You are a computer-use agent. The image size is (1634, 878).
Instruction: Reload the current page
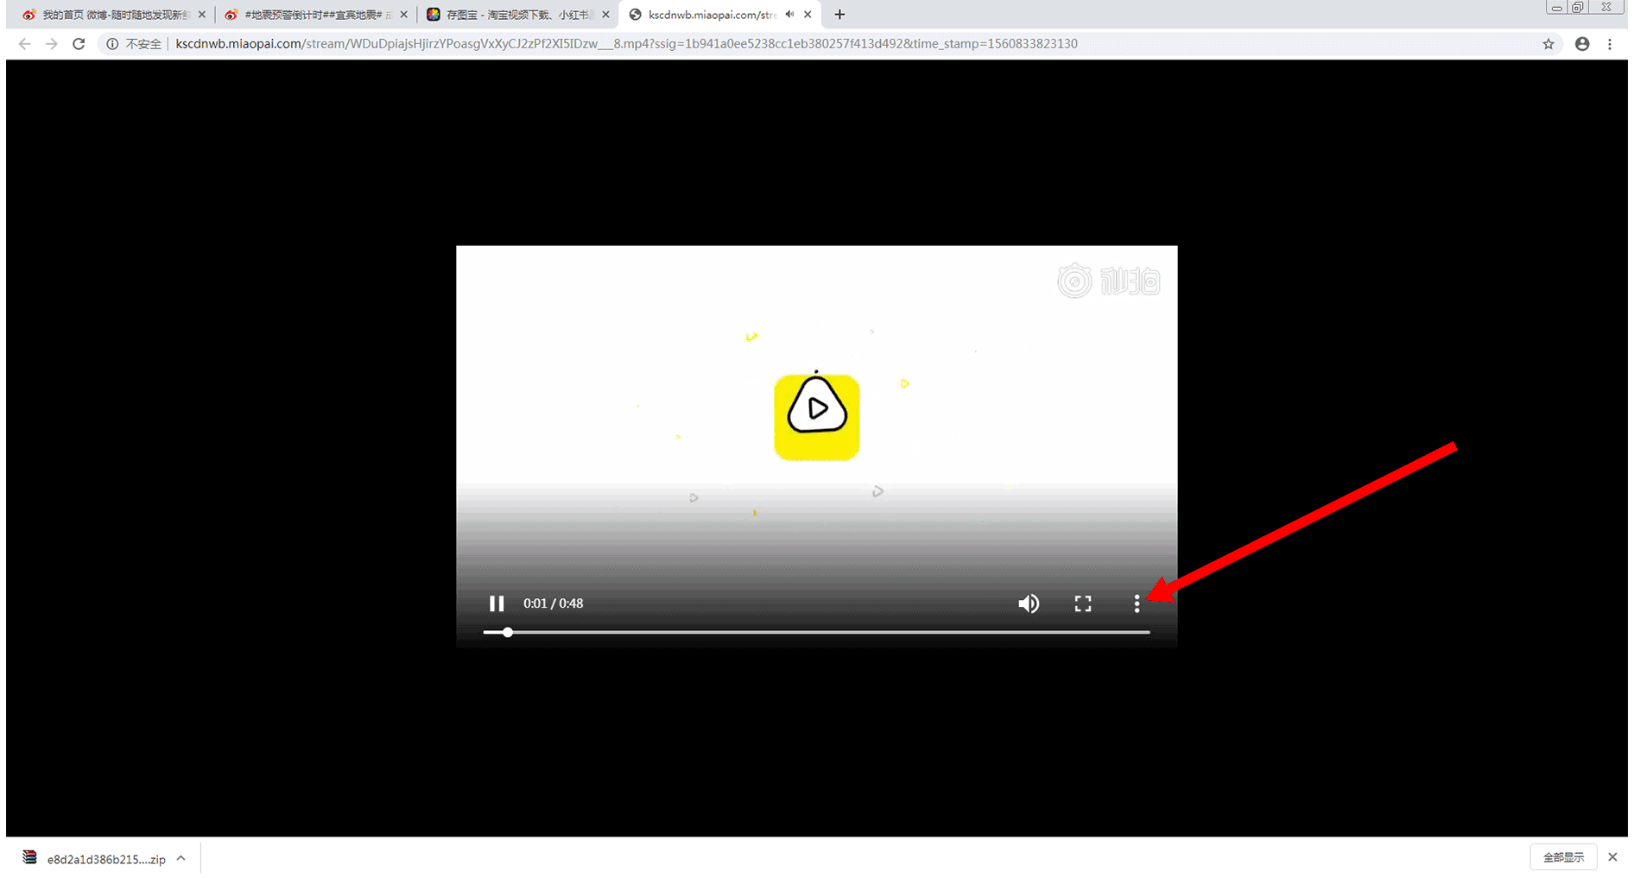point(79,44)
